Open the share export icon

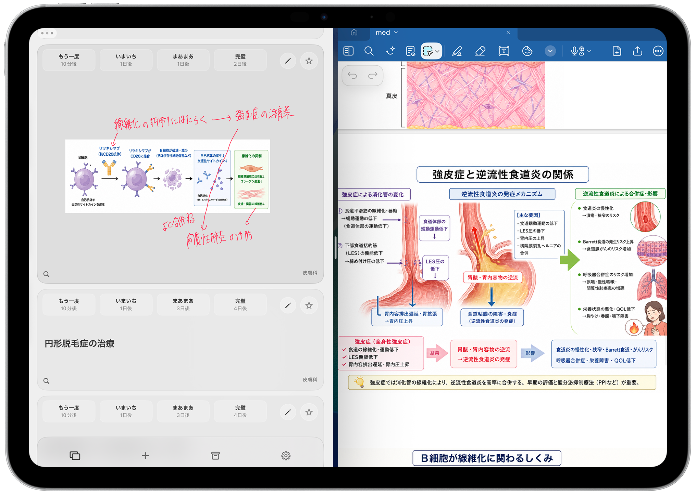pos(637,51)
